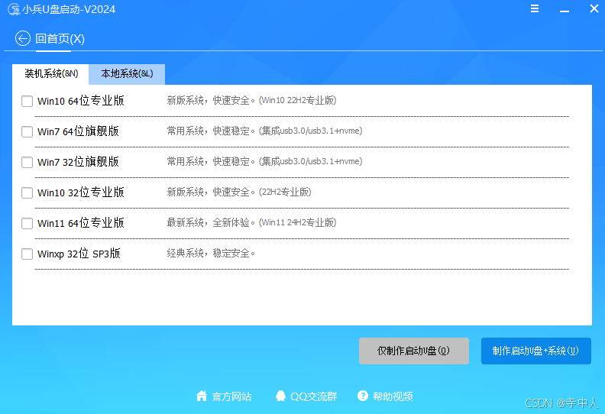
Task: Click the Win10 32位专业版 label
Action: (x=81, y=192)
